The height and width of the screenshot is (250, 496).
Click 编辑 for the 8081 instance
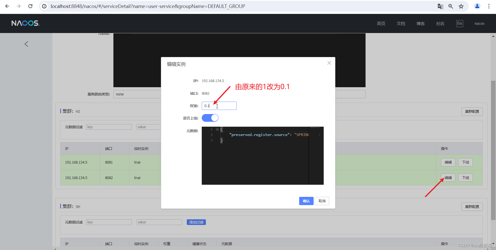448,162
